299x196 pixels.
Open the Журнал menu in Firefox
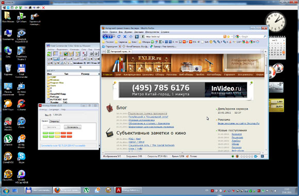[x=128, y=32]
